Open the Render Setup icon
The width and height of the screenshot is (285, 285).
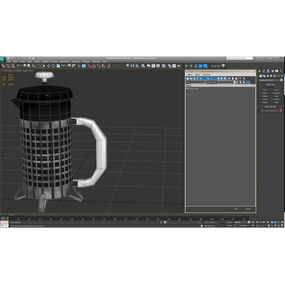[x=169, y=66]
